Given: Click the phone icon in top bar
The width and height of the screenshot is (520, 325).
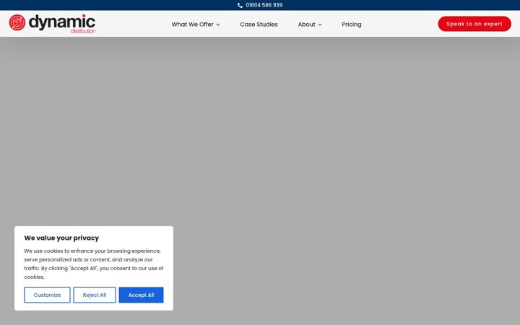Looking at the screenshot, I should point(240,5).
